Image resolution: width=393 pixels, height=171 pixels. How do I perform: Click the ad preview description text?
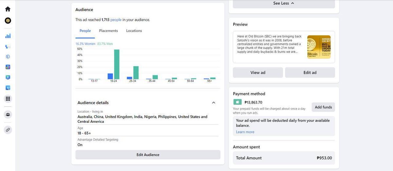pyautogui.click(x=269, y=44)
